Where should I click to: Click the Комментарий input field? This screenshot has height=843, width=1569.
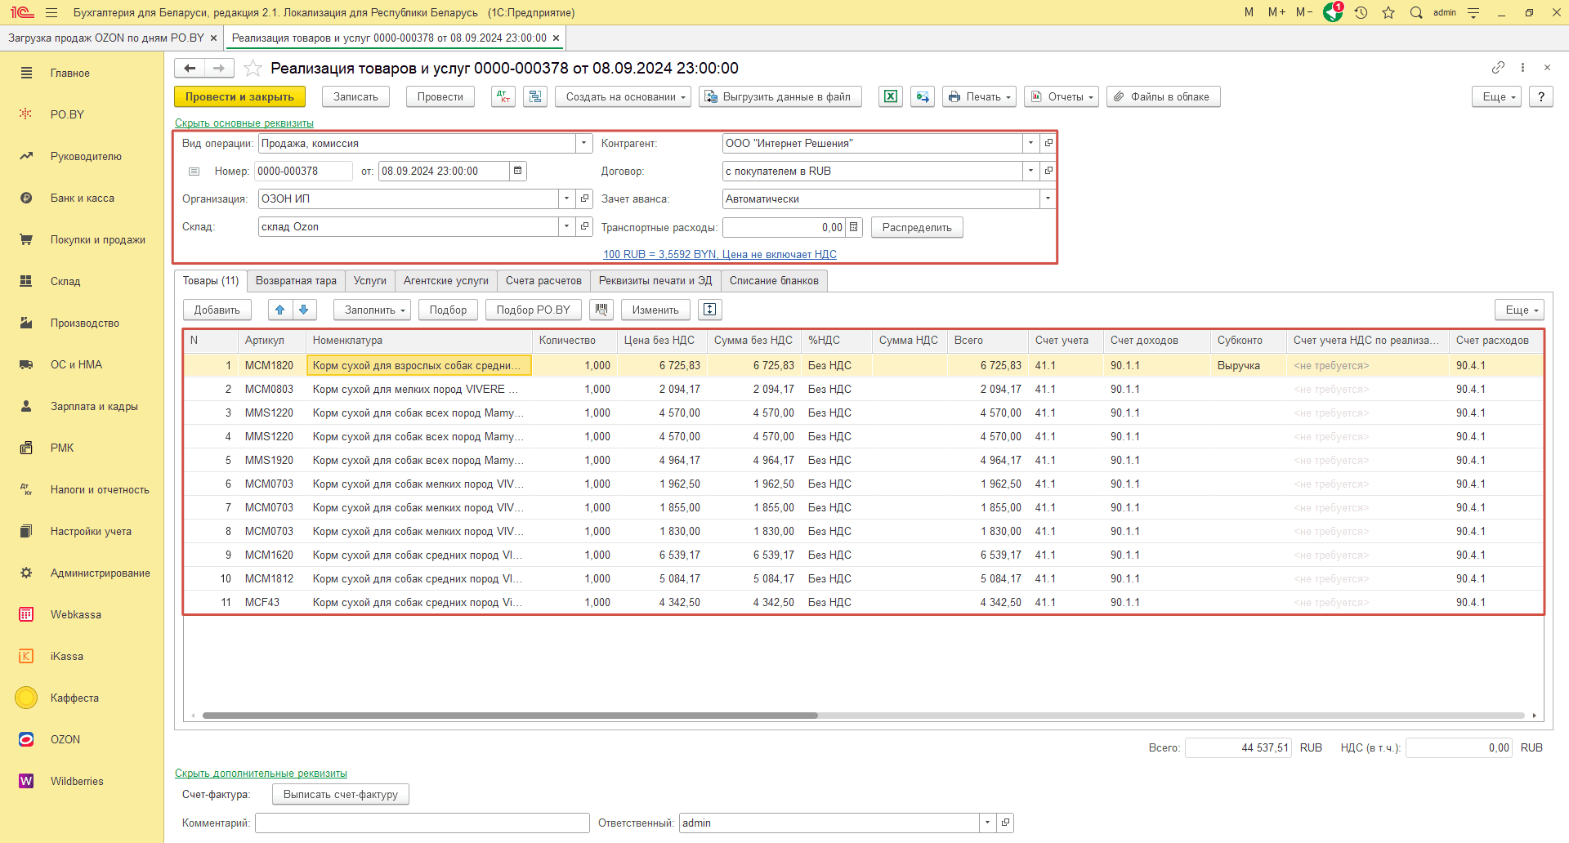pyautogui.click(x=422, y=823)
